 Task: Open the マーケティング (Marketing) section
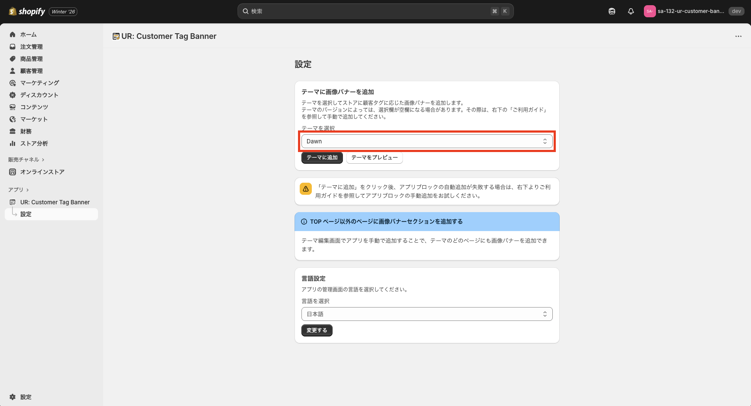click(x=39, y=83)
